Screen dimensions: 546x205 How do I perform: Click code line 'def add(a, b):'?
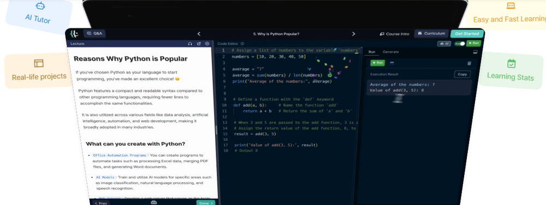click(250, 105)
